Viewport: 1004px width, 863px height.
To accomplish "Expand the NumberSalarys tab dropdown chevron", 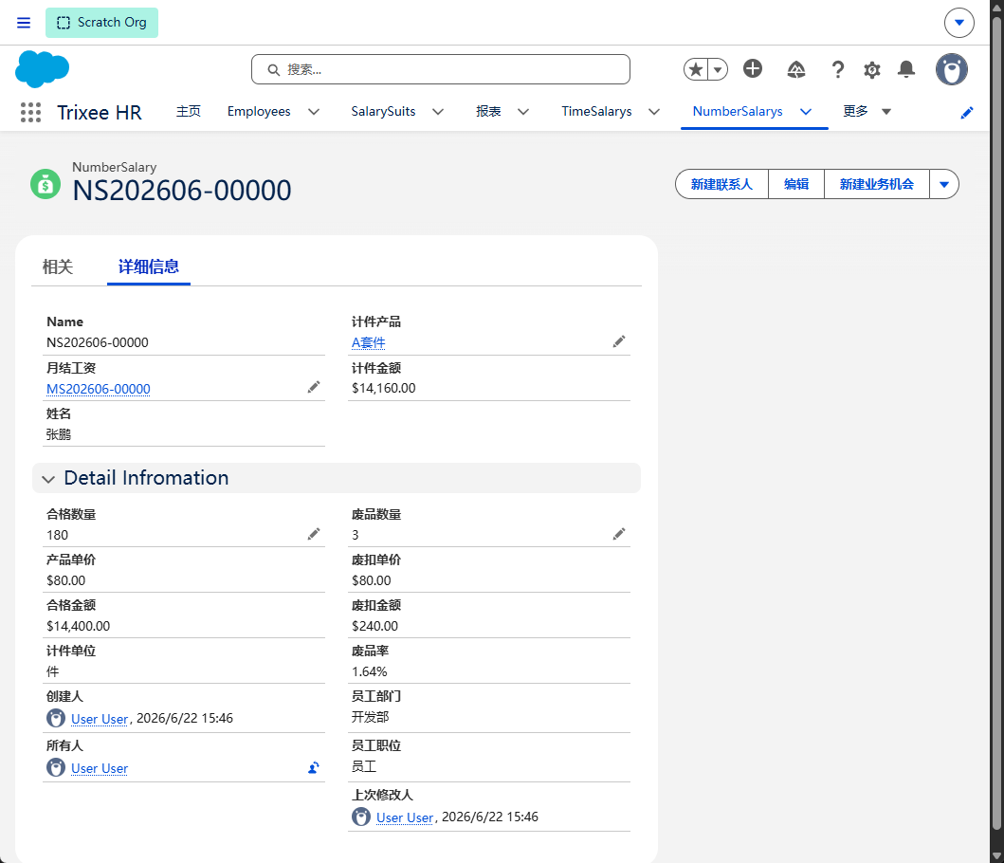I will [x=806, y=112].
